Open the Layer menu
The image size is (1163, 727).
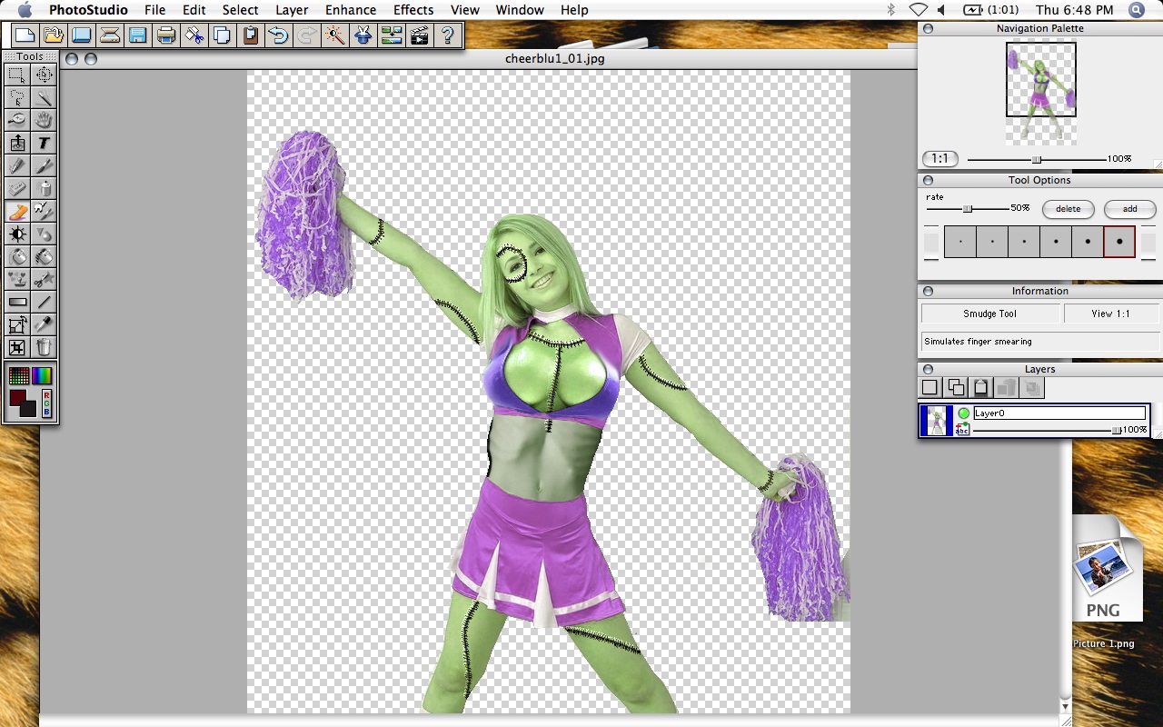pyautogui.click(x=292, y=10)
